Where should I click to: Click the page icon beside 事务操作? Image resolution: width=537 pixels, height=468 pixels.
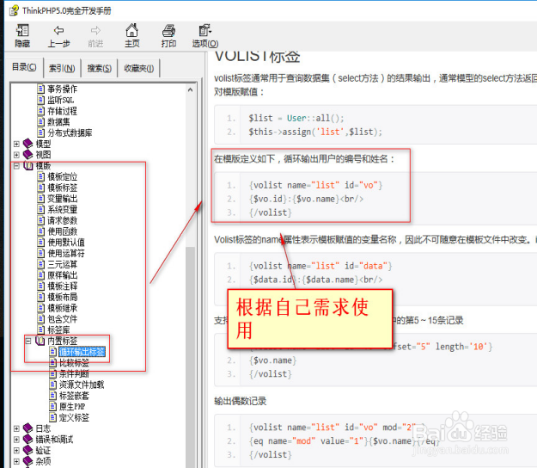(40, 89)
